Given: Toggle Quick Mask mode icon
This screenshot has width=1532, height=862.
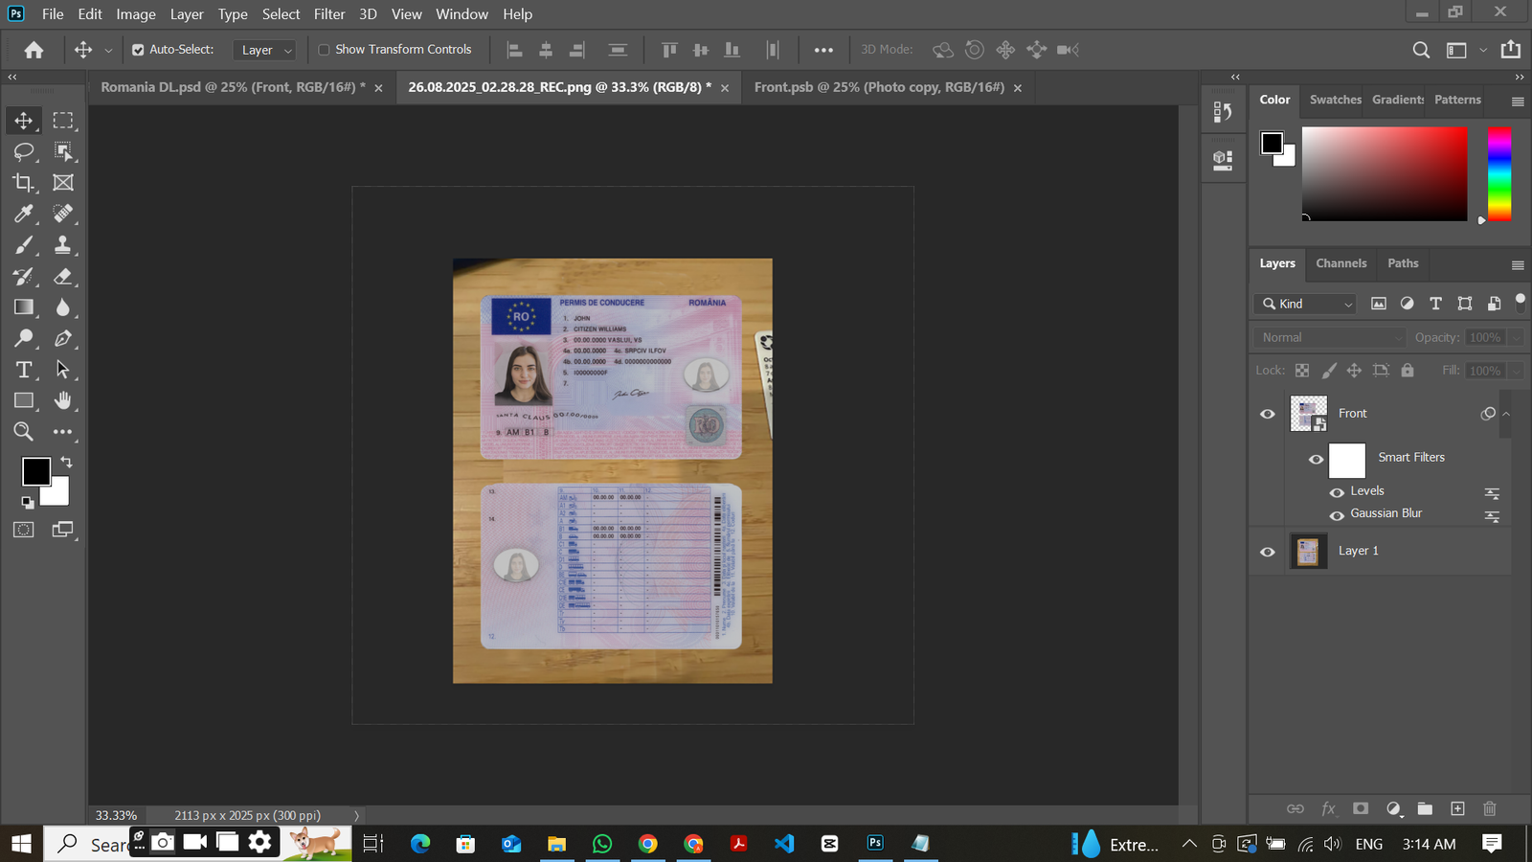Looking at the screenshot, I should click(x=24, y=530).
